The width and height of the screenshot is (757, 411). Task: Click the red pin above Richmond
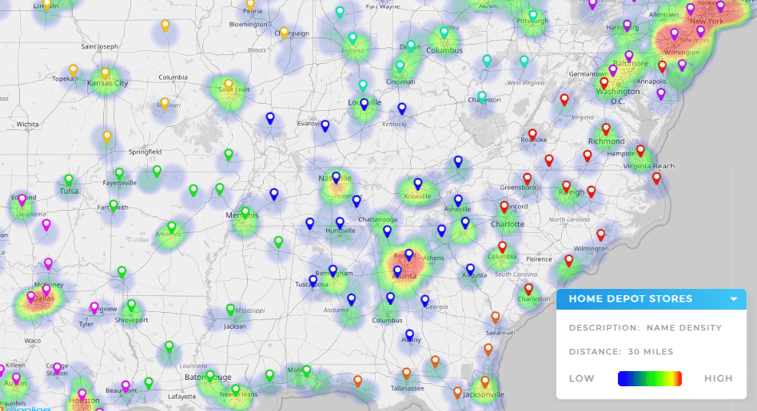click(606, 129)
